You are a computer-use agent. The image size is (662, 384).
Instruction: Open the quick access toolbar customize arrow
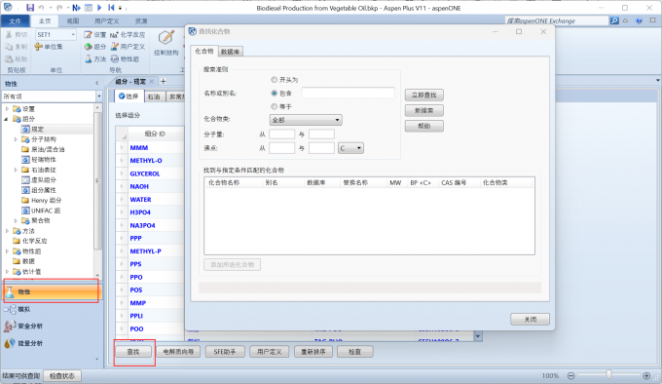[x=121, y=8]
